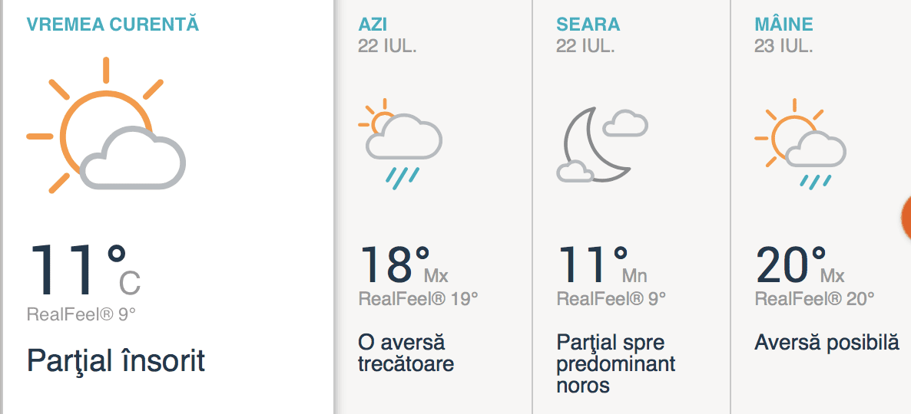The height and width of the screenshot is (414, 911).
Task: Click the RealFeel® 20° reading under MÂINE
Action: (x=814, y=299)
